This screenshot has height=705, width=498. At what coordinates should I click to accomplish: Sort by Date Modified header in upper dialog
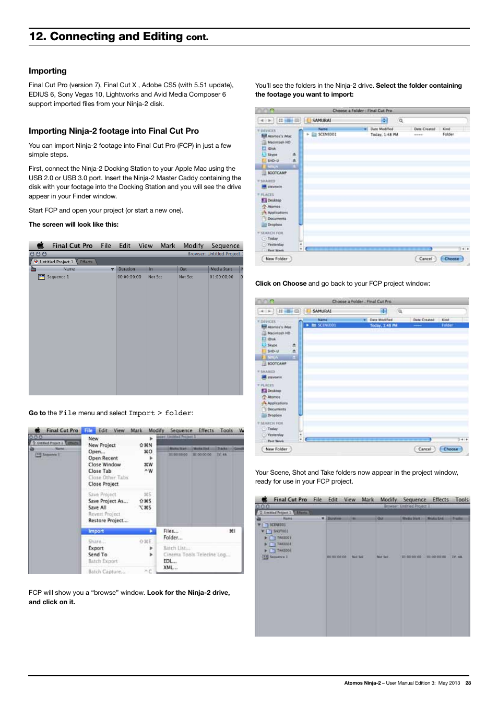(389, 129)
